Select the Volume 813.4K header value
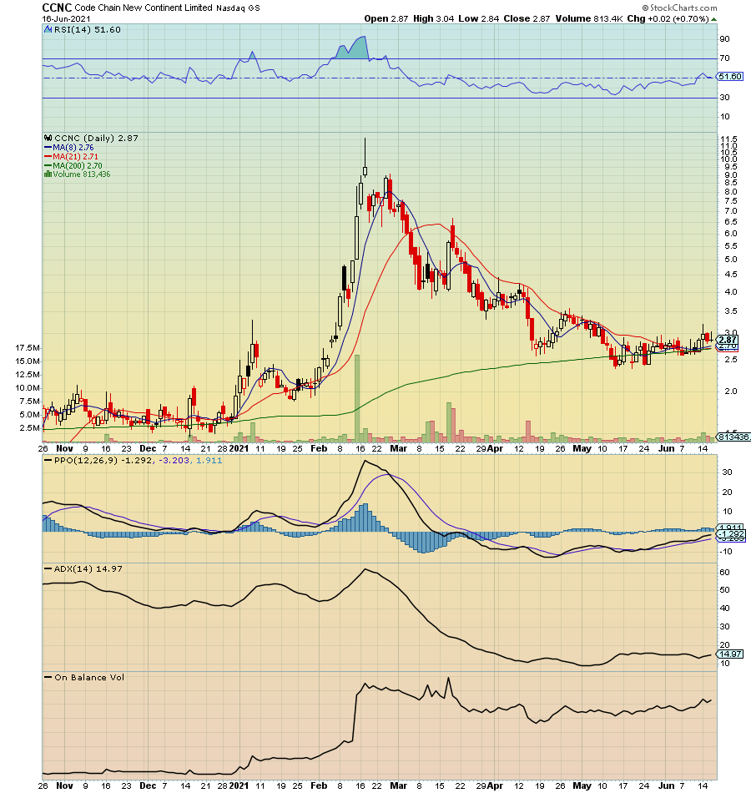This screenshot has height=793, width=751. point(589,18)
